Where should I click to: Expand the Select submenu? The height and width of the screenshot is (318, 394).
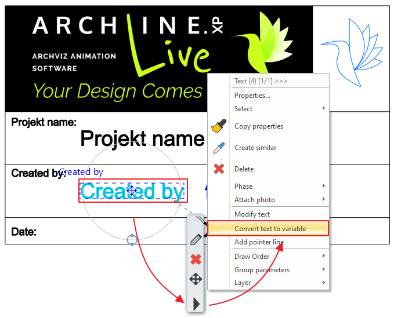click(x=323, y=109)
